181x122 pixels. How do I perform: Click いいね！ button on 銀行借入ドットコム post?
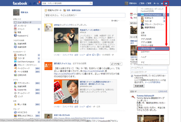coord(116,64)
